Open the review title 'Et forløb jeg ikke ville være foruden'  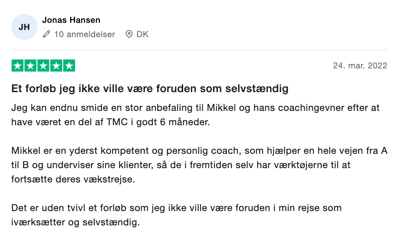[x=150, y=89]
